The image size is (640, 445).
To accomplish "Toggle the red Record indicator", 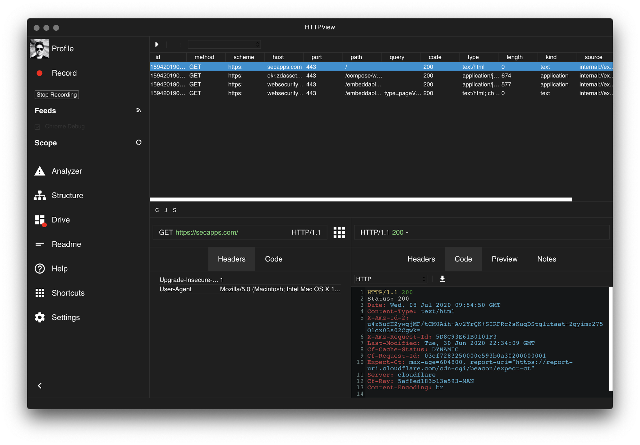I will coord(40,73).
